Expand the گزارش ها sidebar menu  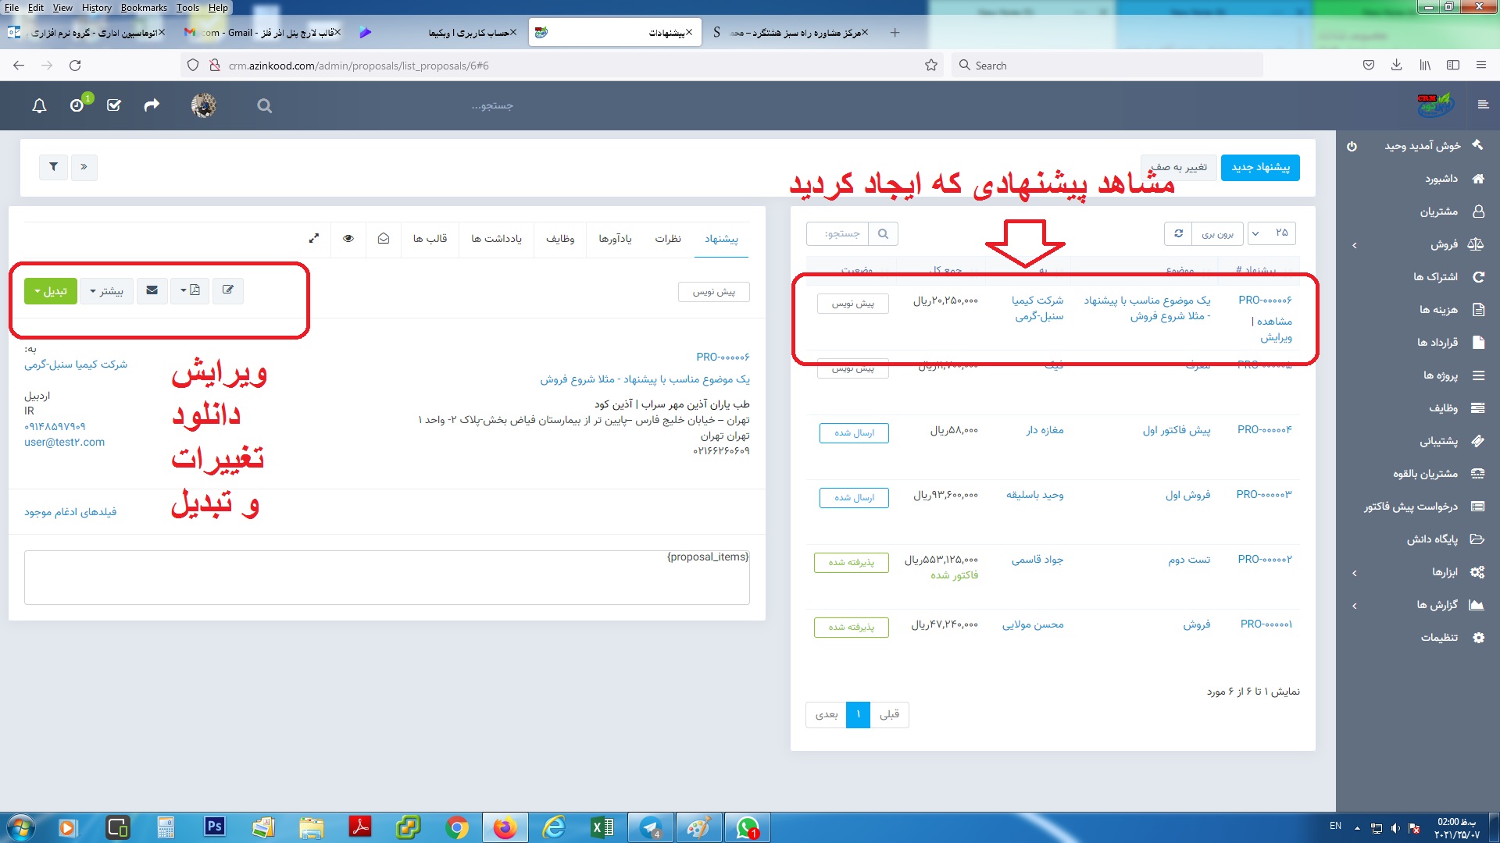click(x=1437, y=605)
